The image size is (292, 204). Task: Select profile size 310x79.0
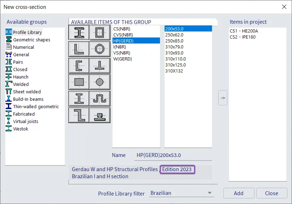(175, 47)
